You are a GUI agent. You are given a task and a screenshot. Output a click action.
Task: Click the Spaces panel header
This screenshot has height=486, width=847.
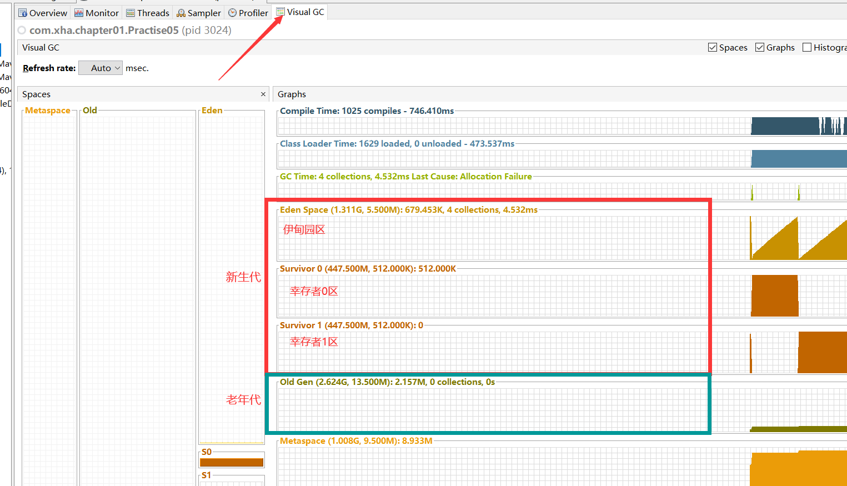pyautogui.click(x=143, y=94)
